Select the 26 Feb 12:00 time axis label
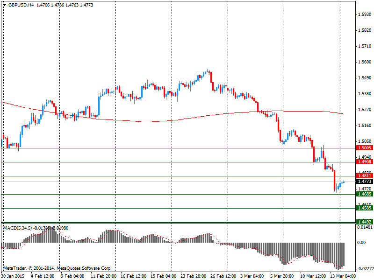374x280 pixels. coord(223,276)
